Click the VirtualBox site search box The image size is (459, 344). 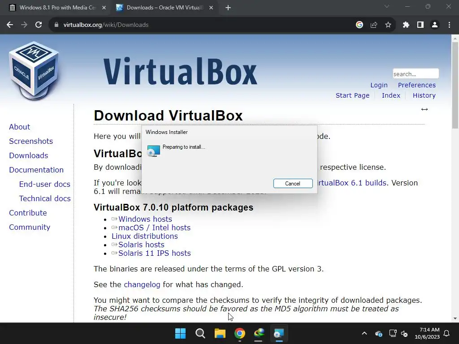[416, 74]
